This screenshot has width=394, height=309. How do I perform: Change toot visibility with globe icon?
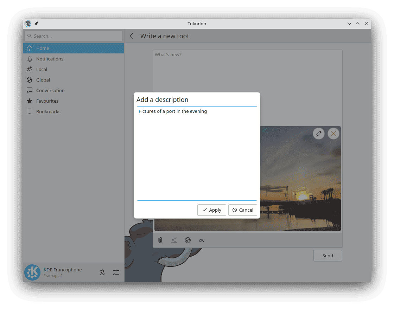(x=188, y=240)
